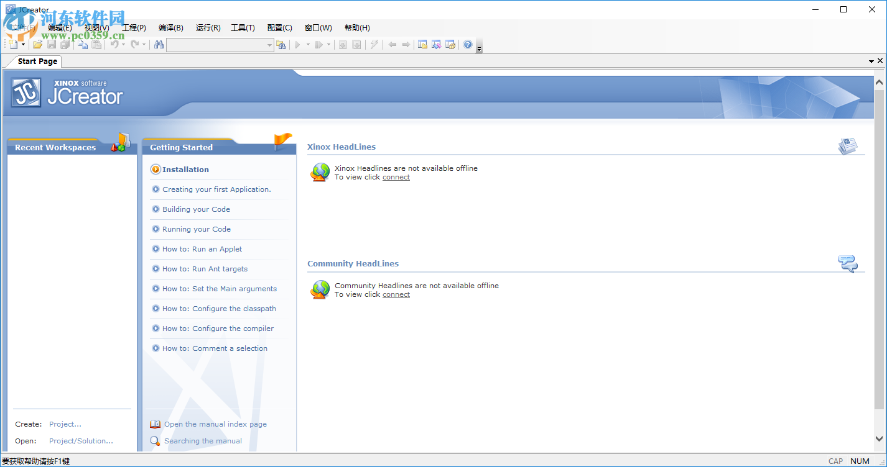Click the connect link under Xinox Headlines
Image resolution: width=887 pixels, height=467 pixels.
coord(396,177)
